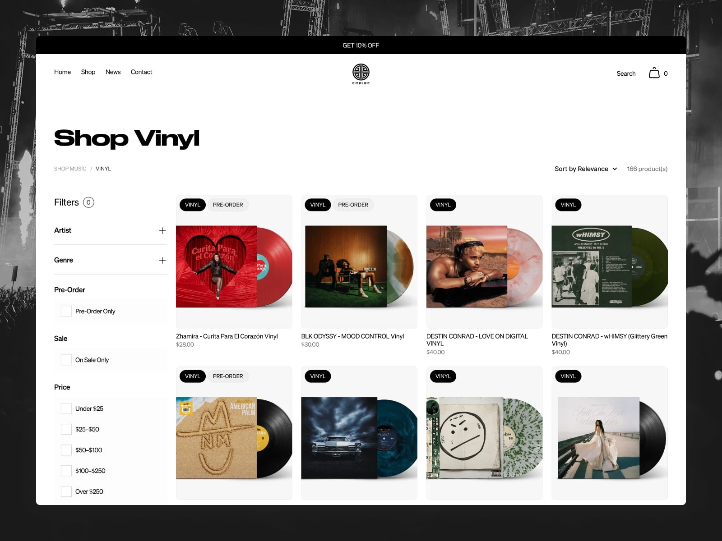View DESTIN CONRAD wHIMSY green vinyl cover

click(609, 266)
